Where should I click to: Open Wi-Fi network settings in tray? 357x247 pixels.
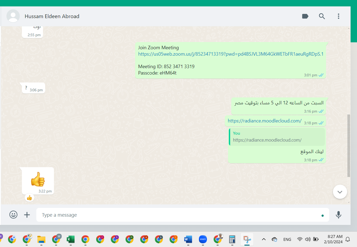[x=300, y=239]
